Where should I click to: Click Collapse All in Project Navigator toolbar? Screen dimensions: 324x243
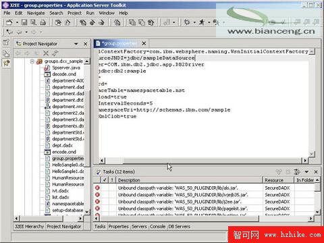pos(46,53)
